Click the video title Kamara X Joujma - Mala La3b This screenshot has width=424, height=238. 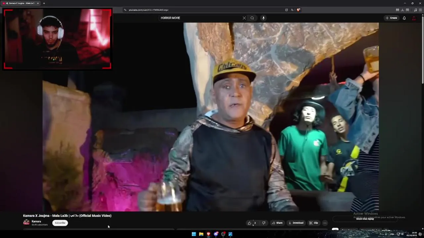(67, 216)
